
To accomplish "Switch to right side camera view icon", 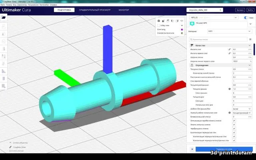I will pos(177,21).
